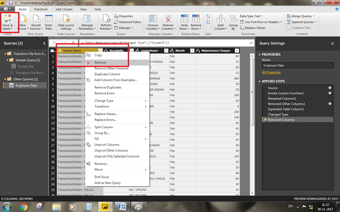
Task: Click All Properties link
Action: point(271,72)
